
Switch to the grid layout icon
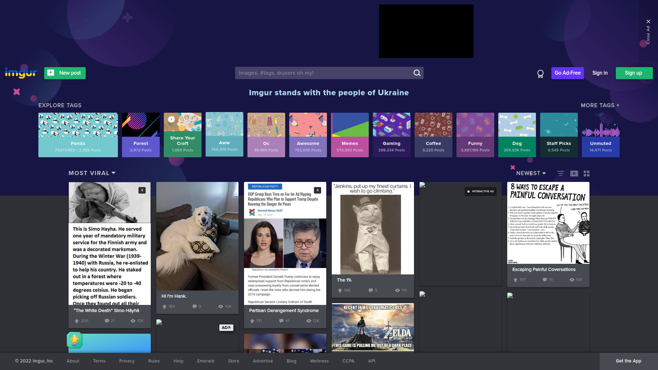click(x=587, y=173)
